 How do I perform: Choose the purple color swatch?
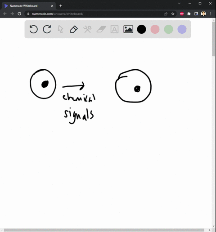(x=182, y=29)
